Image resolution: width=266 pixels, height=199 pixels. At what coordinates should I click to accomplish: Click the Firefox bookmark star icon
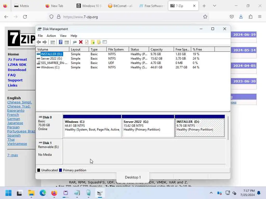(205, 17)
